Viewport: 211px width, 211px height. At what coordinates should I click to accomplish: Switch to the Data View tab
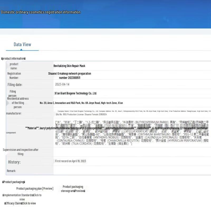(22, 45)
